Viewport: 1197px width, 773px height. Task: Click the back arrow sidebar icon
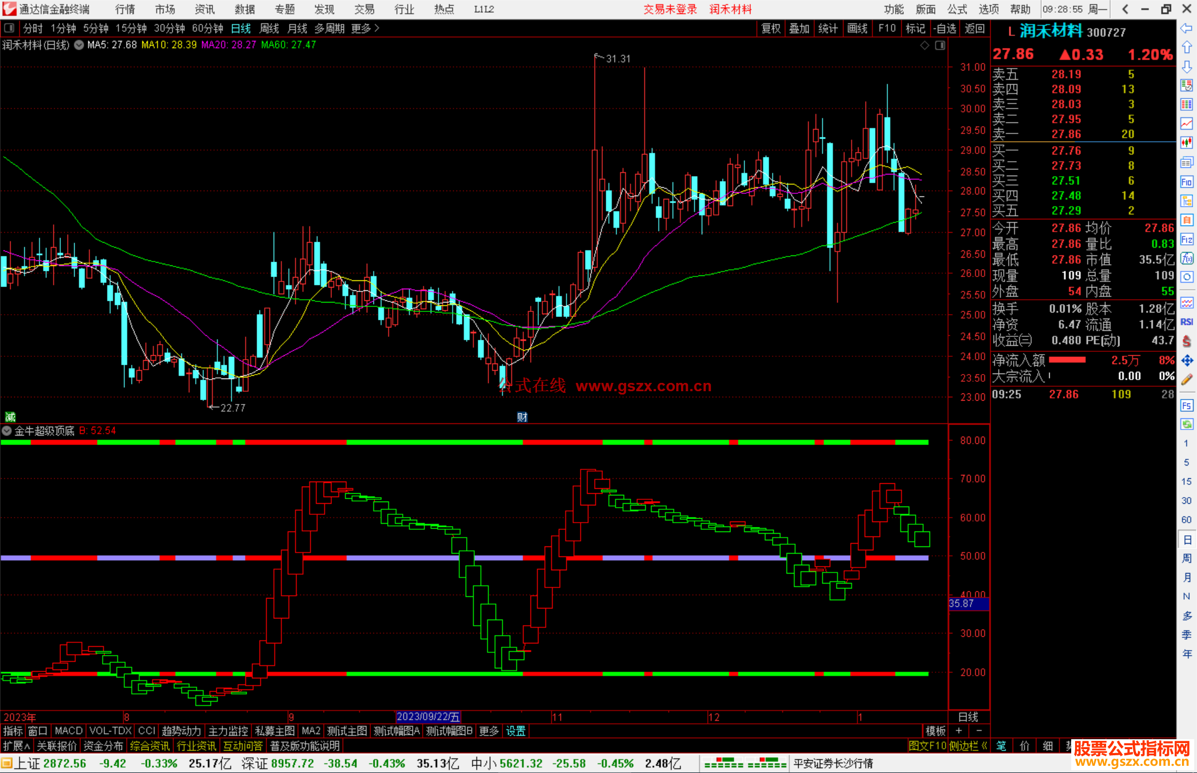point(1186,28)
